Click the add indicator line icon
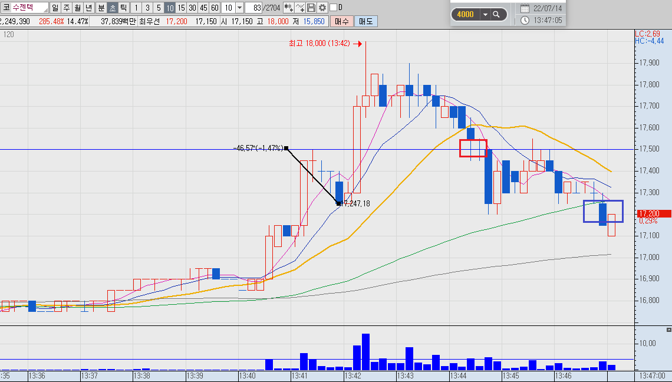 pos(300,8)
